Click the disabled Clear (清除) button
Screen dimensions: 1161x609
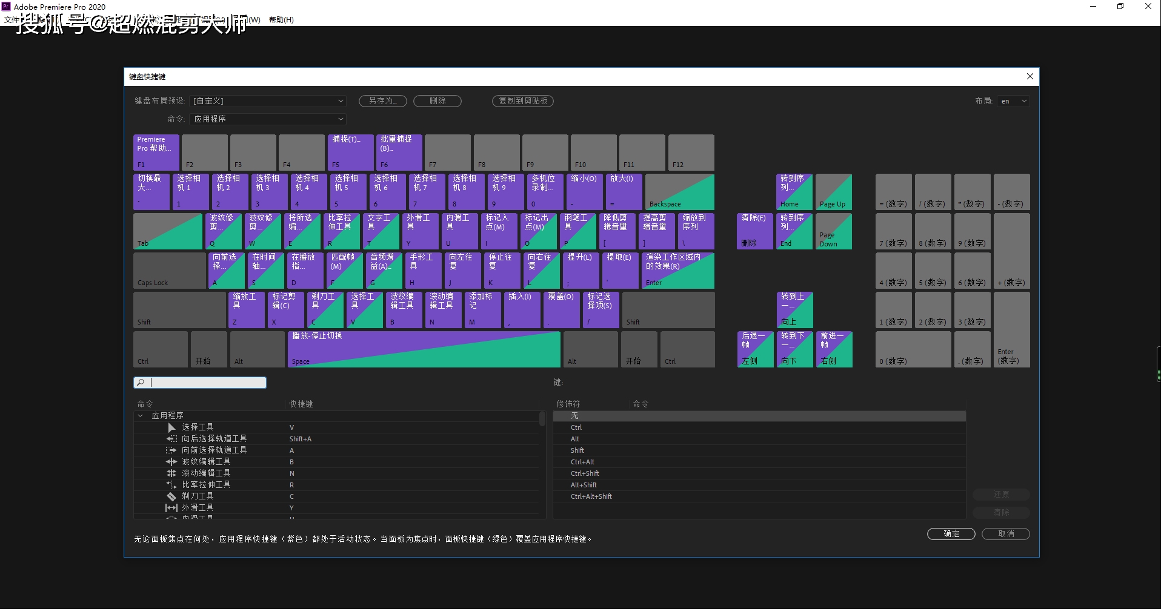pyautogui.click(x=1001, y=513)
